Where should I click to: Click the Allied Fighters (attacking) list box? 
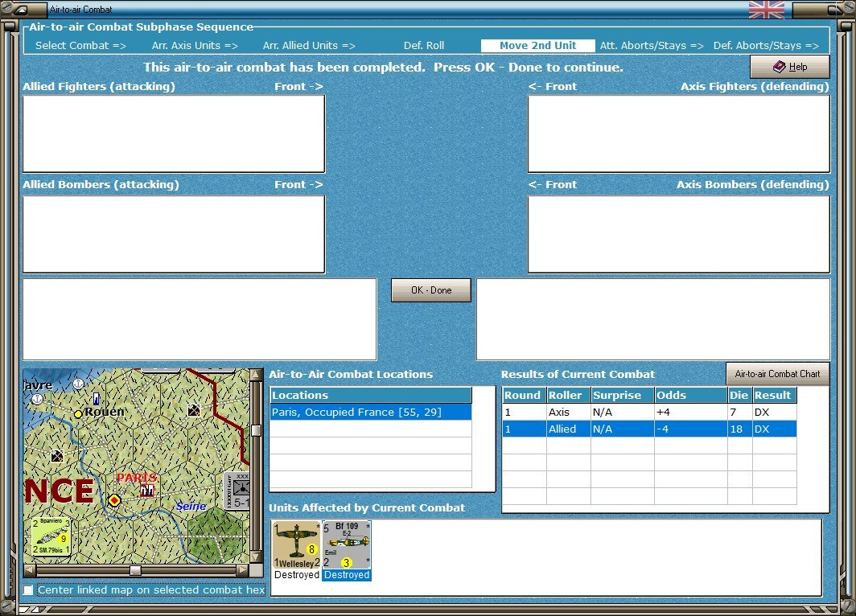174,133
